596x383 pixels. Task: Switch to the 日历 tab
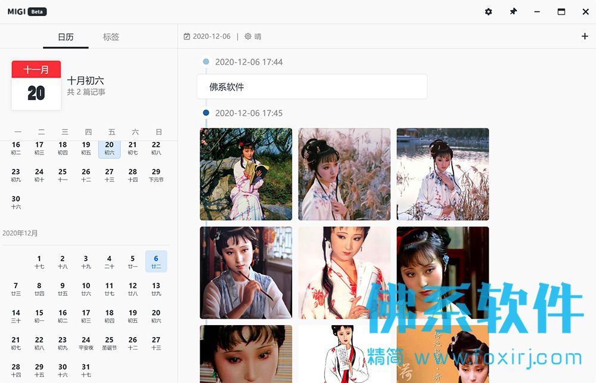(x=66, y=37)
